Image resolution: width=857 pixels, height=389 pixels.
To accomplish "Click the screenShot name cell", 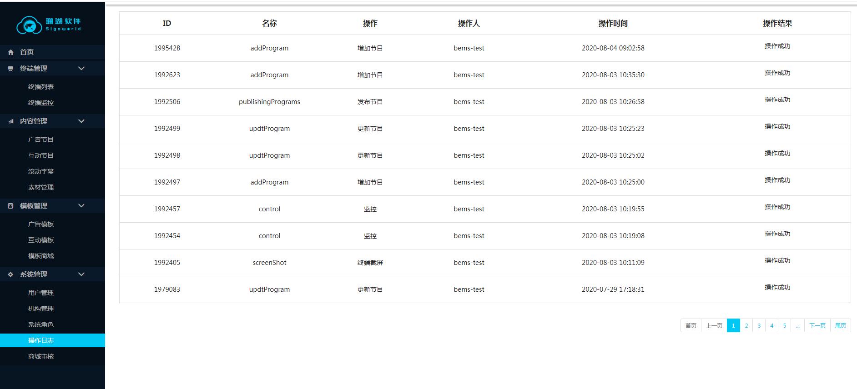I will [269, 263].
